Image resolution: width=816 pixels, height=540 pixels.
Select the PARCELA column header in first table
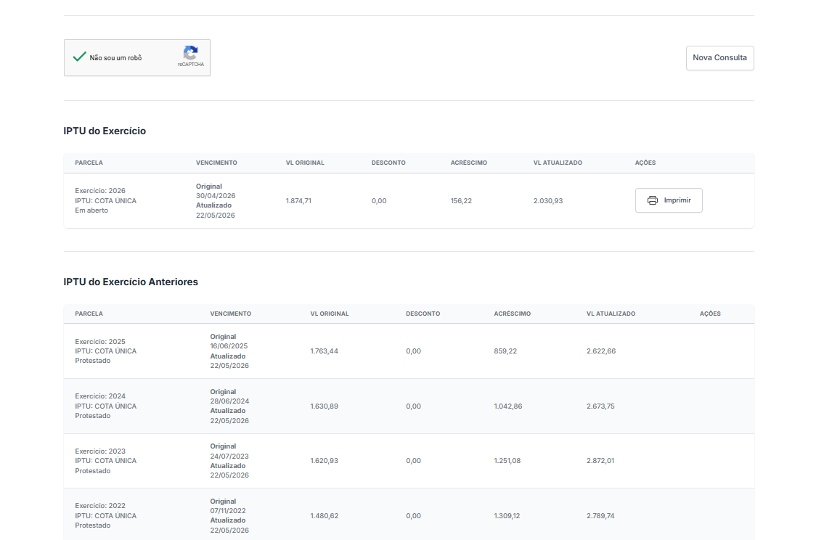pos(89,163)
